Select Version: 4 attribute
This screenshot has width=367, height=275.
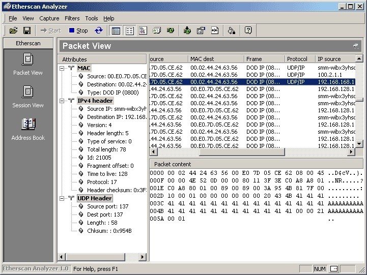[x=99, y=125]
